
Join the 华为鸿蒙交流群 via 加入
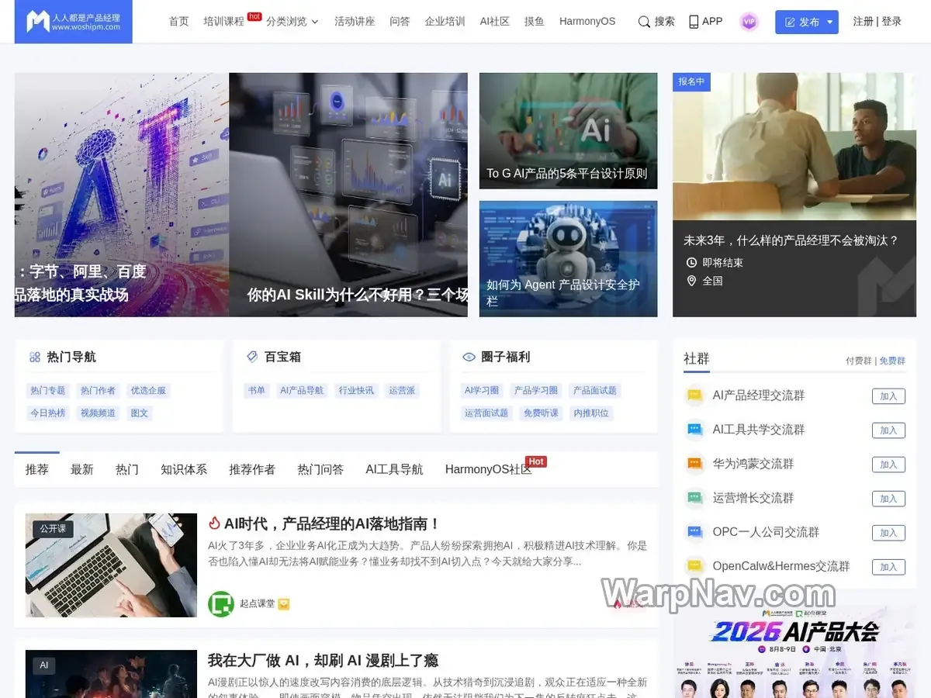coord(888,465)
